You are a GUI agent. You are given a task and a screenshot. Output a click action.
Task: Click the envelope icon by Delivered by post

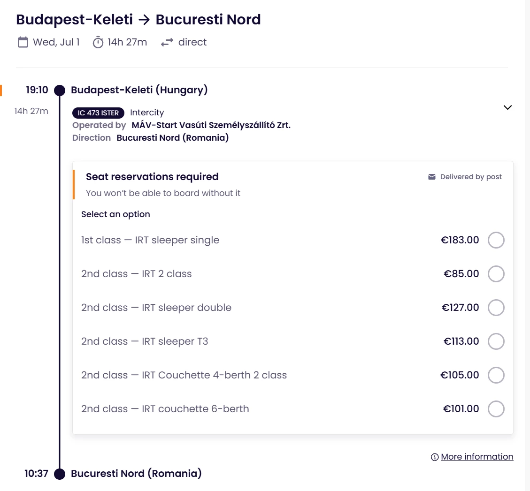point(432,177)
